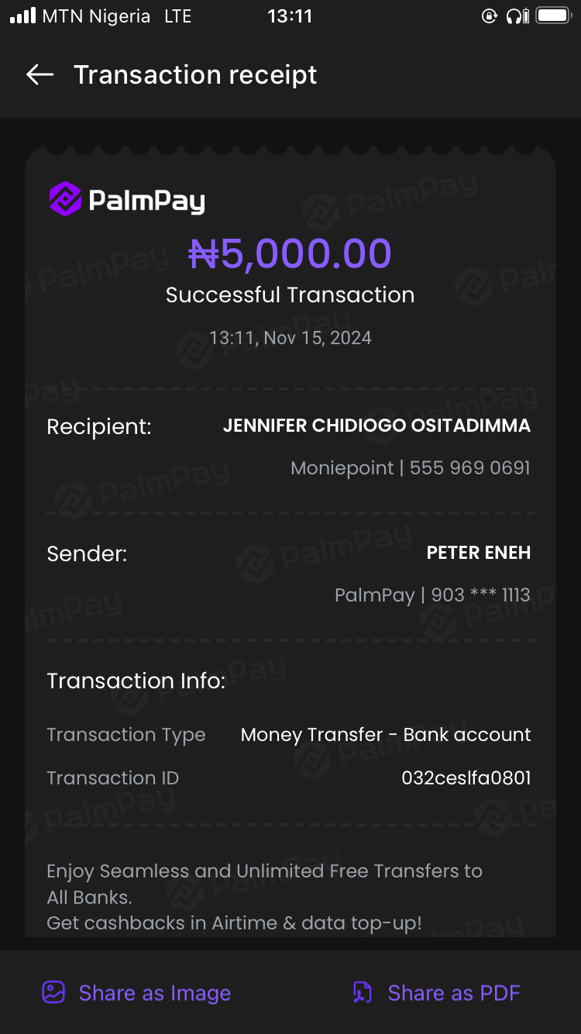Tap the cellular signal bars icon
The height and width of the screenshot is (1034, 581).
tap(23, 16)
